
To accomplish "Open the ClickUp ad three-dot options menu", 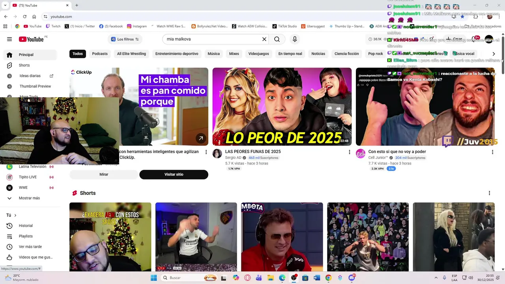I will pyautogui.click(x=206, y=152).
